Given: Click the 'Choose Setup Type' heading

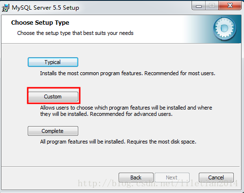Looking at the screenshot, I should click(40, 23).
